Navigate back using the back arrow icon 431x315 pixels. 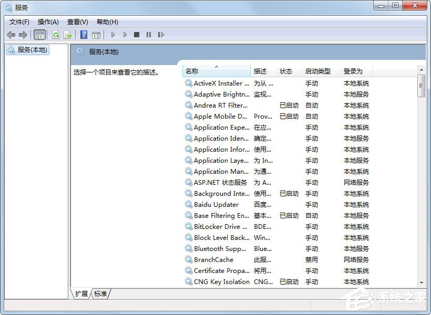coord(11,35)
